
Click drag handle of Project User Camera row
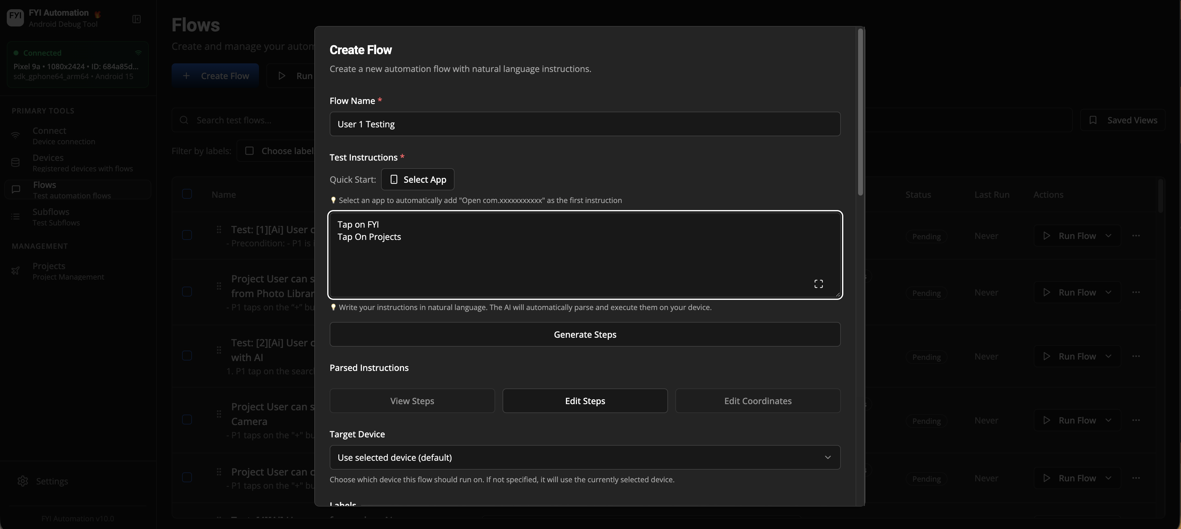click(219, 414)
